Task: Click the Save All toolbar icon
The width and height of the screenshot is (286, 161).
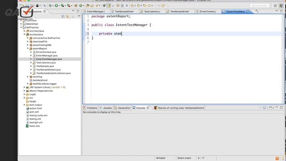Action: point(32,5)
